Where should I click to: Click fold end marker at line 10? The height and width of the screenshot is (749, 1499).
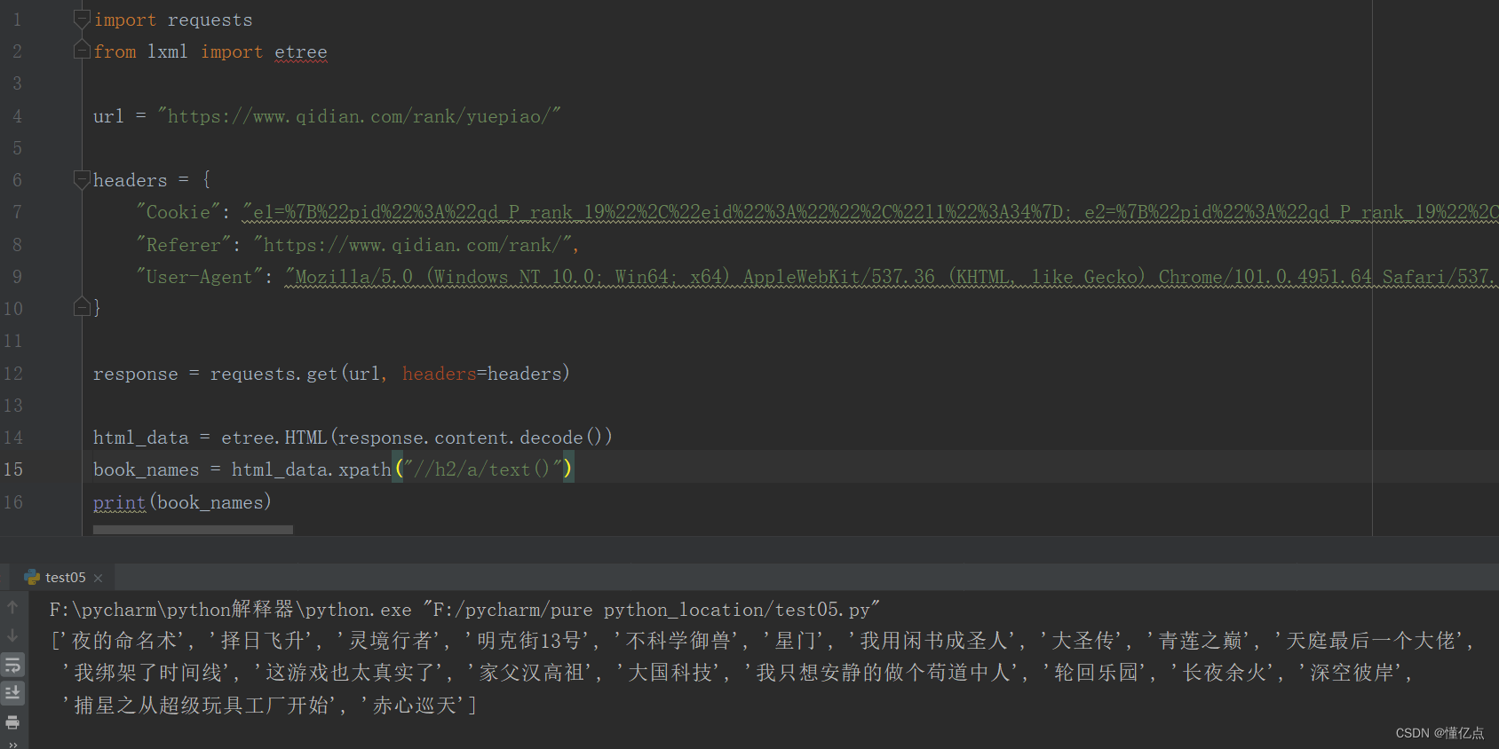(82, 307)
